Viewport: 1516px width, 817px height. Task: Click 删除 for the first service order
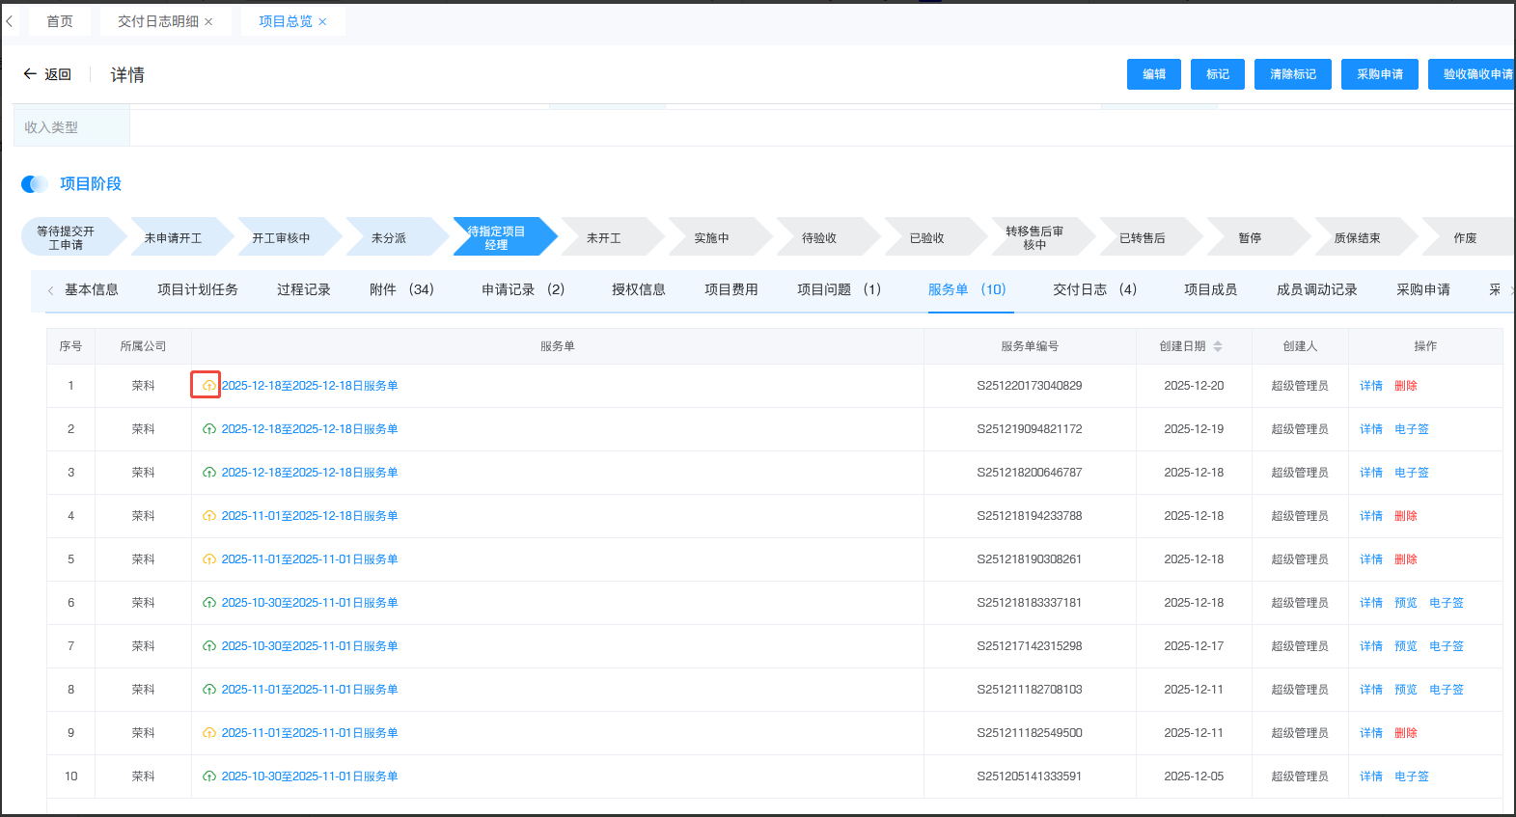point(1405,386)
